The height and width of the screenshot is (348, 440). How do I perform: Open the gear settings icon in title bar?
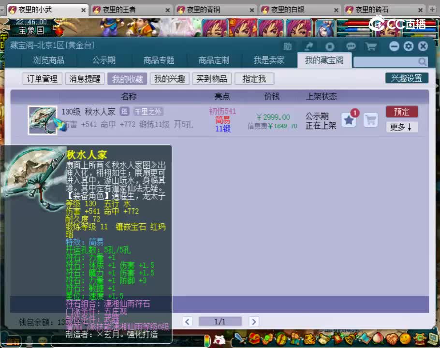(409, 46)
